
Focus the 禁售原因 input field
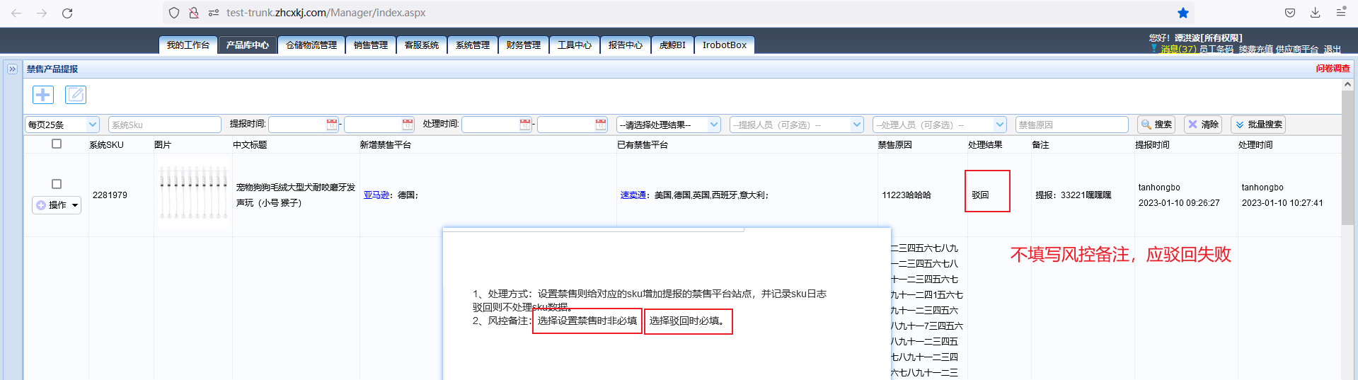point(1072,125)
